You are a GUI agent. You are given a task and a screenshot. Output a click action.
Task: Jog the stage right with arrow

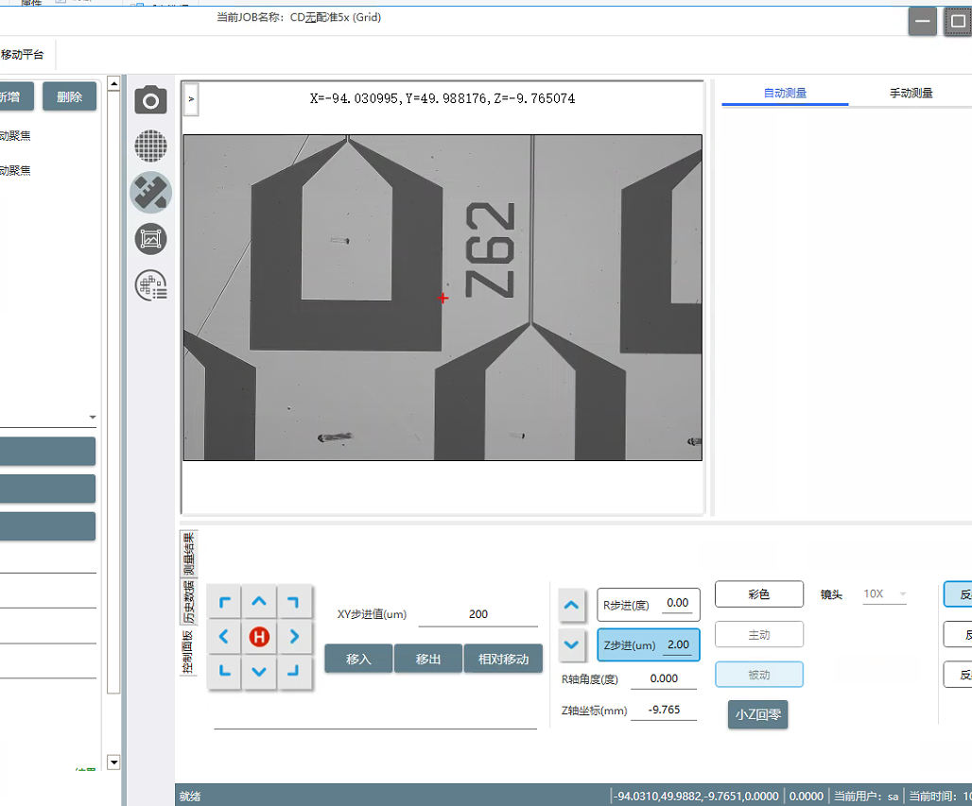pyautogui.click(x=294, y=637)
